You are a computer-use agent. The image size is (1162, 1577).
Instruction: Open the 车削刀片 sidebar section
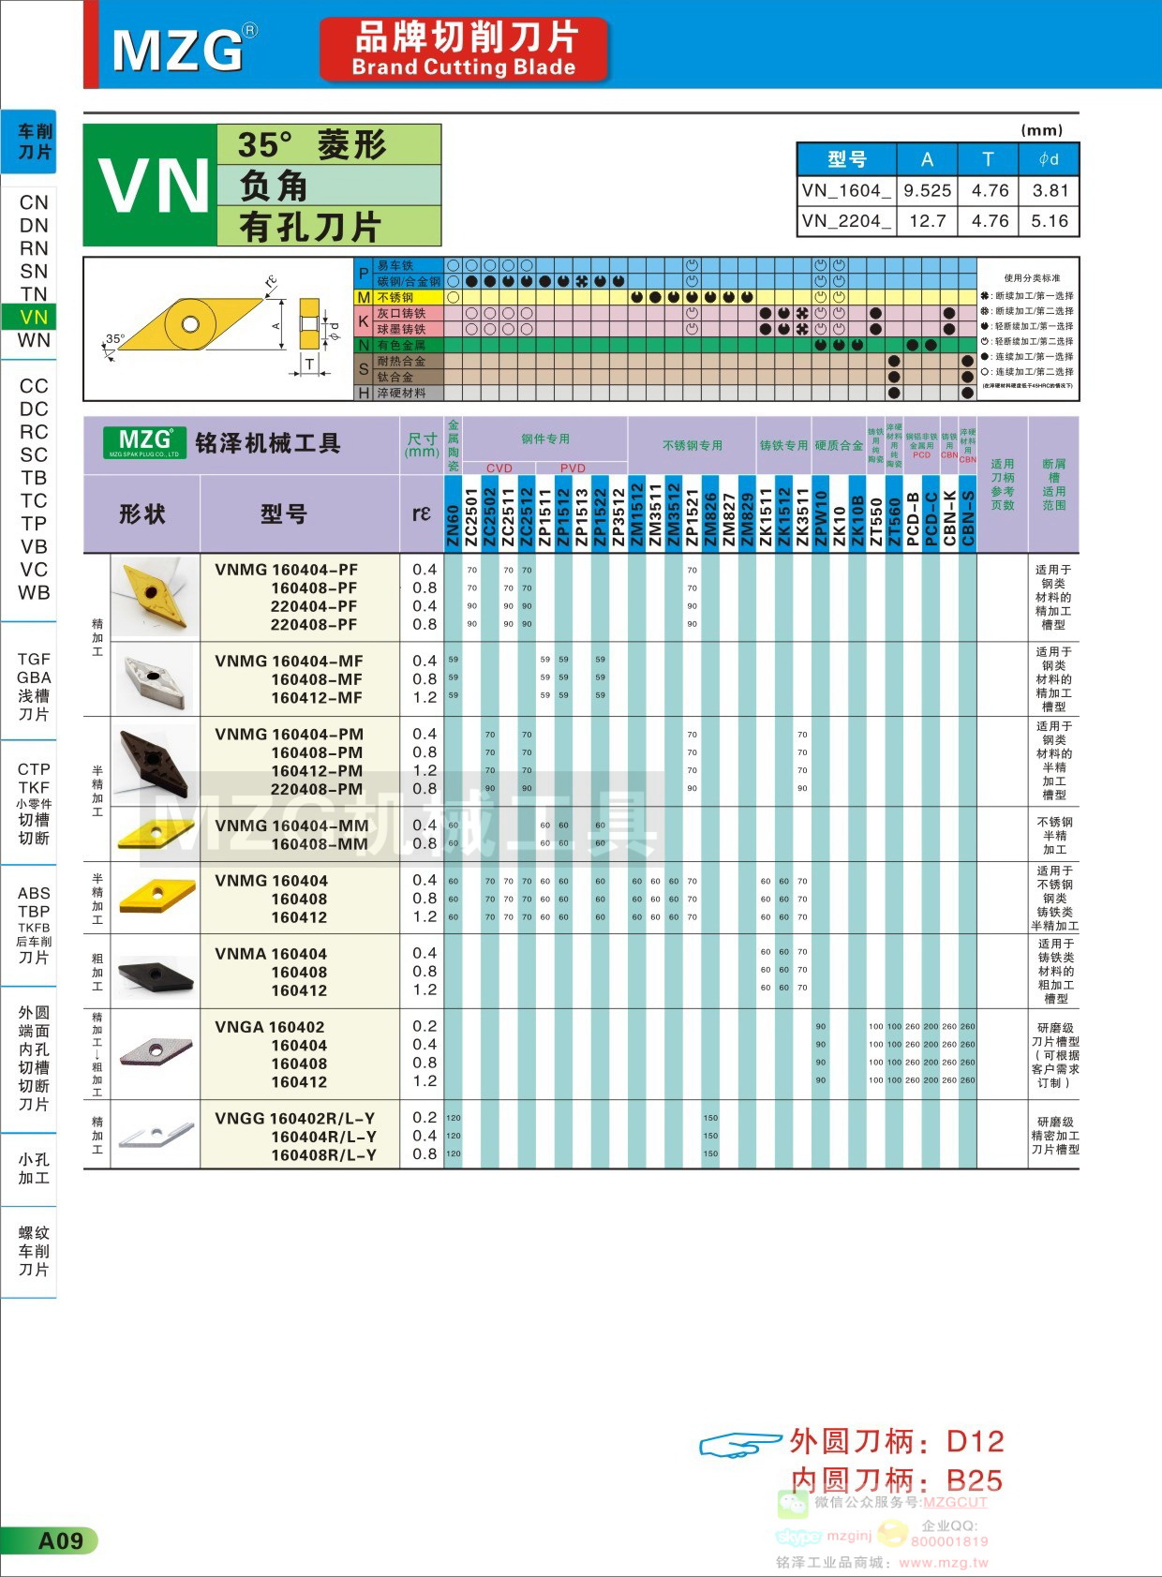35,141
